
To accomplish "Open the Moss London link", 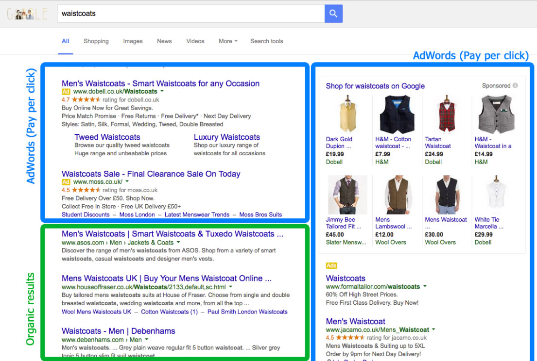I will (x=137, y=214).
